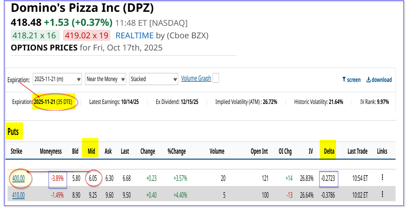Sort by Open Int column header
406x208 pixels.
(259, 151)
